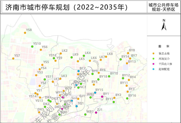Select the green BY9 marker dot

tap(93, 74)
